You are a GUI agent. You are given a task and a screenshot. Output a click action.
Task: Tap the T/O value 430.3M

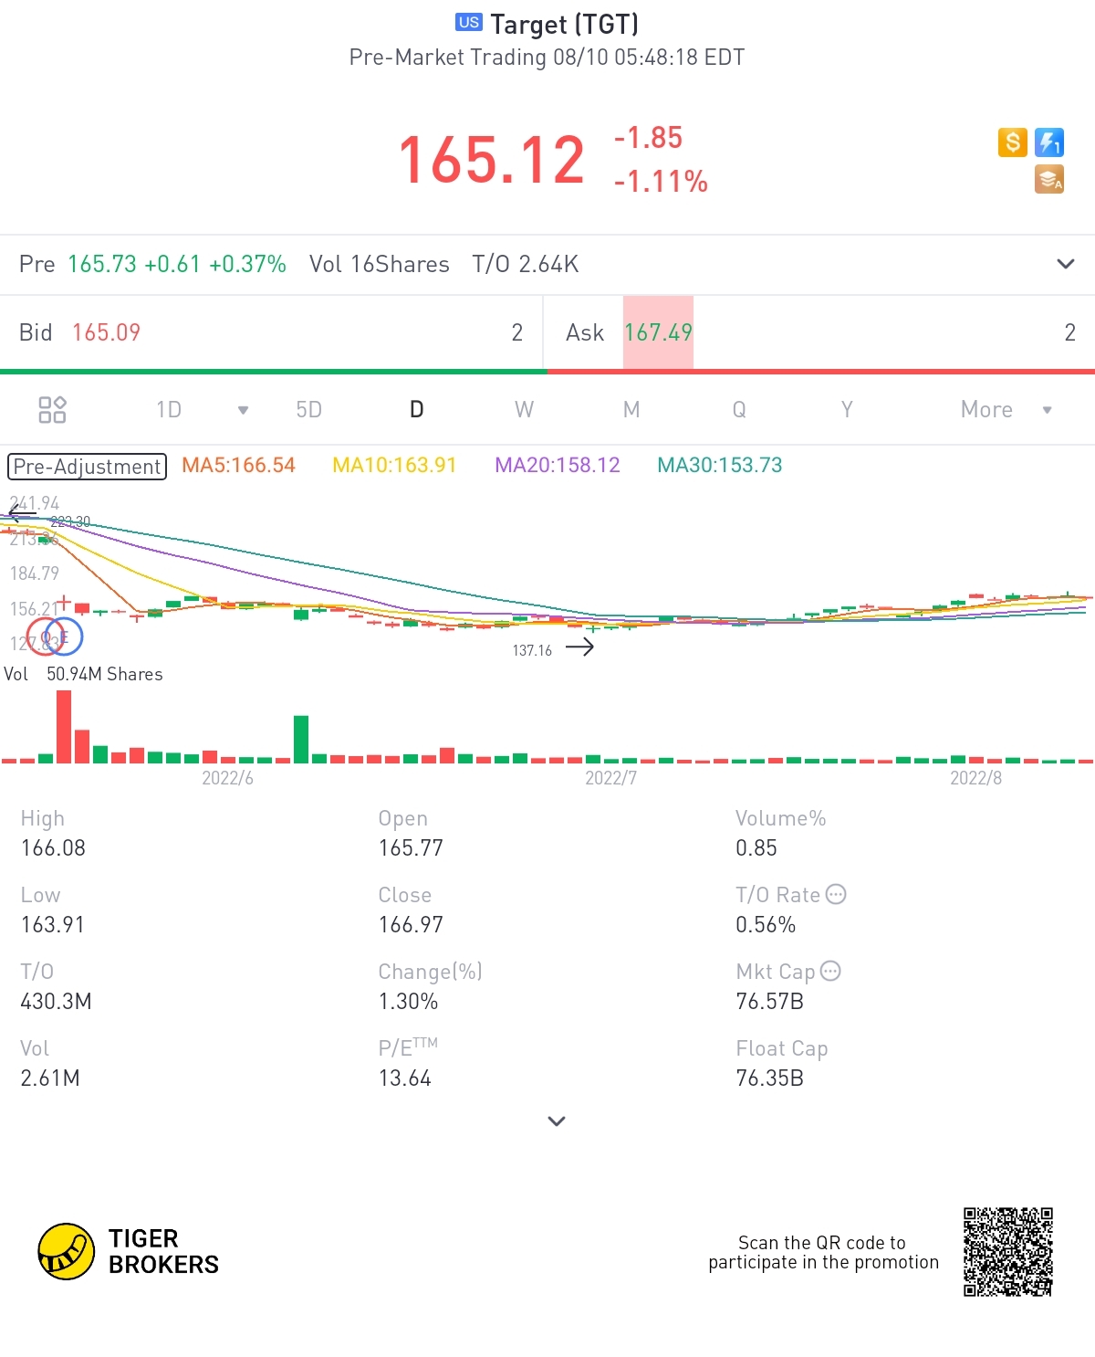click(x=56, y=1002)
